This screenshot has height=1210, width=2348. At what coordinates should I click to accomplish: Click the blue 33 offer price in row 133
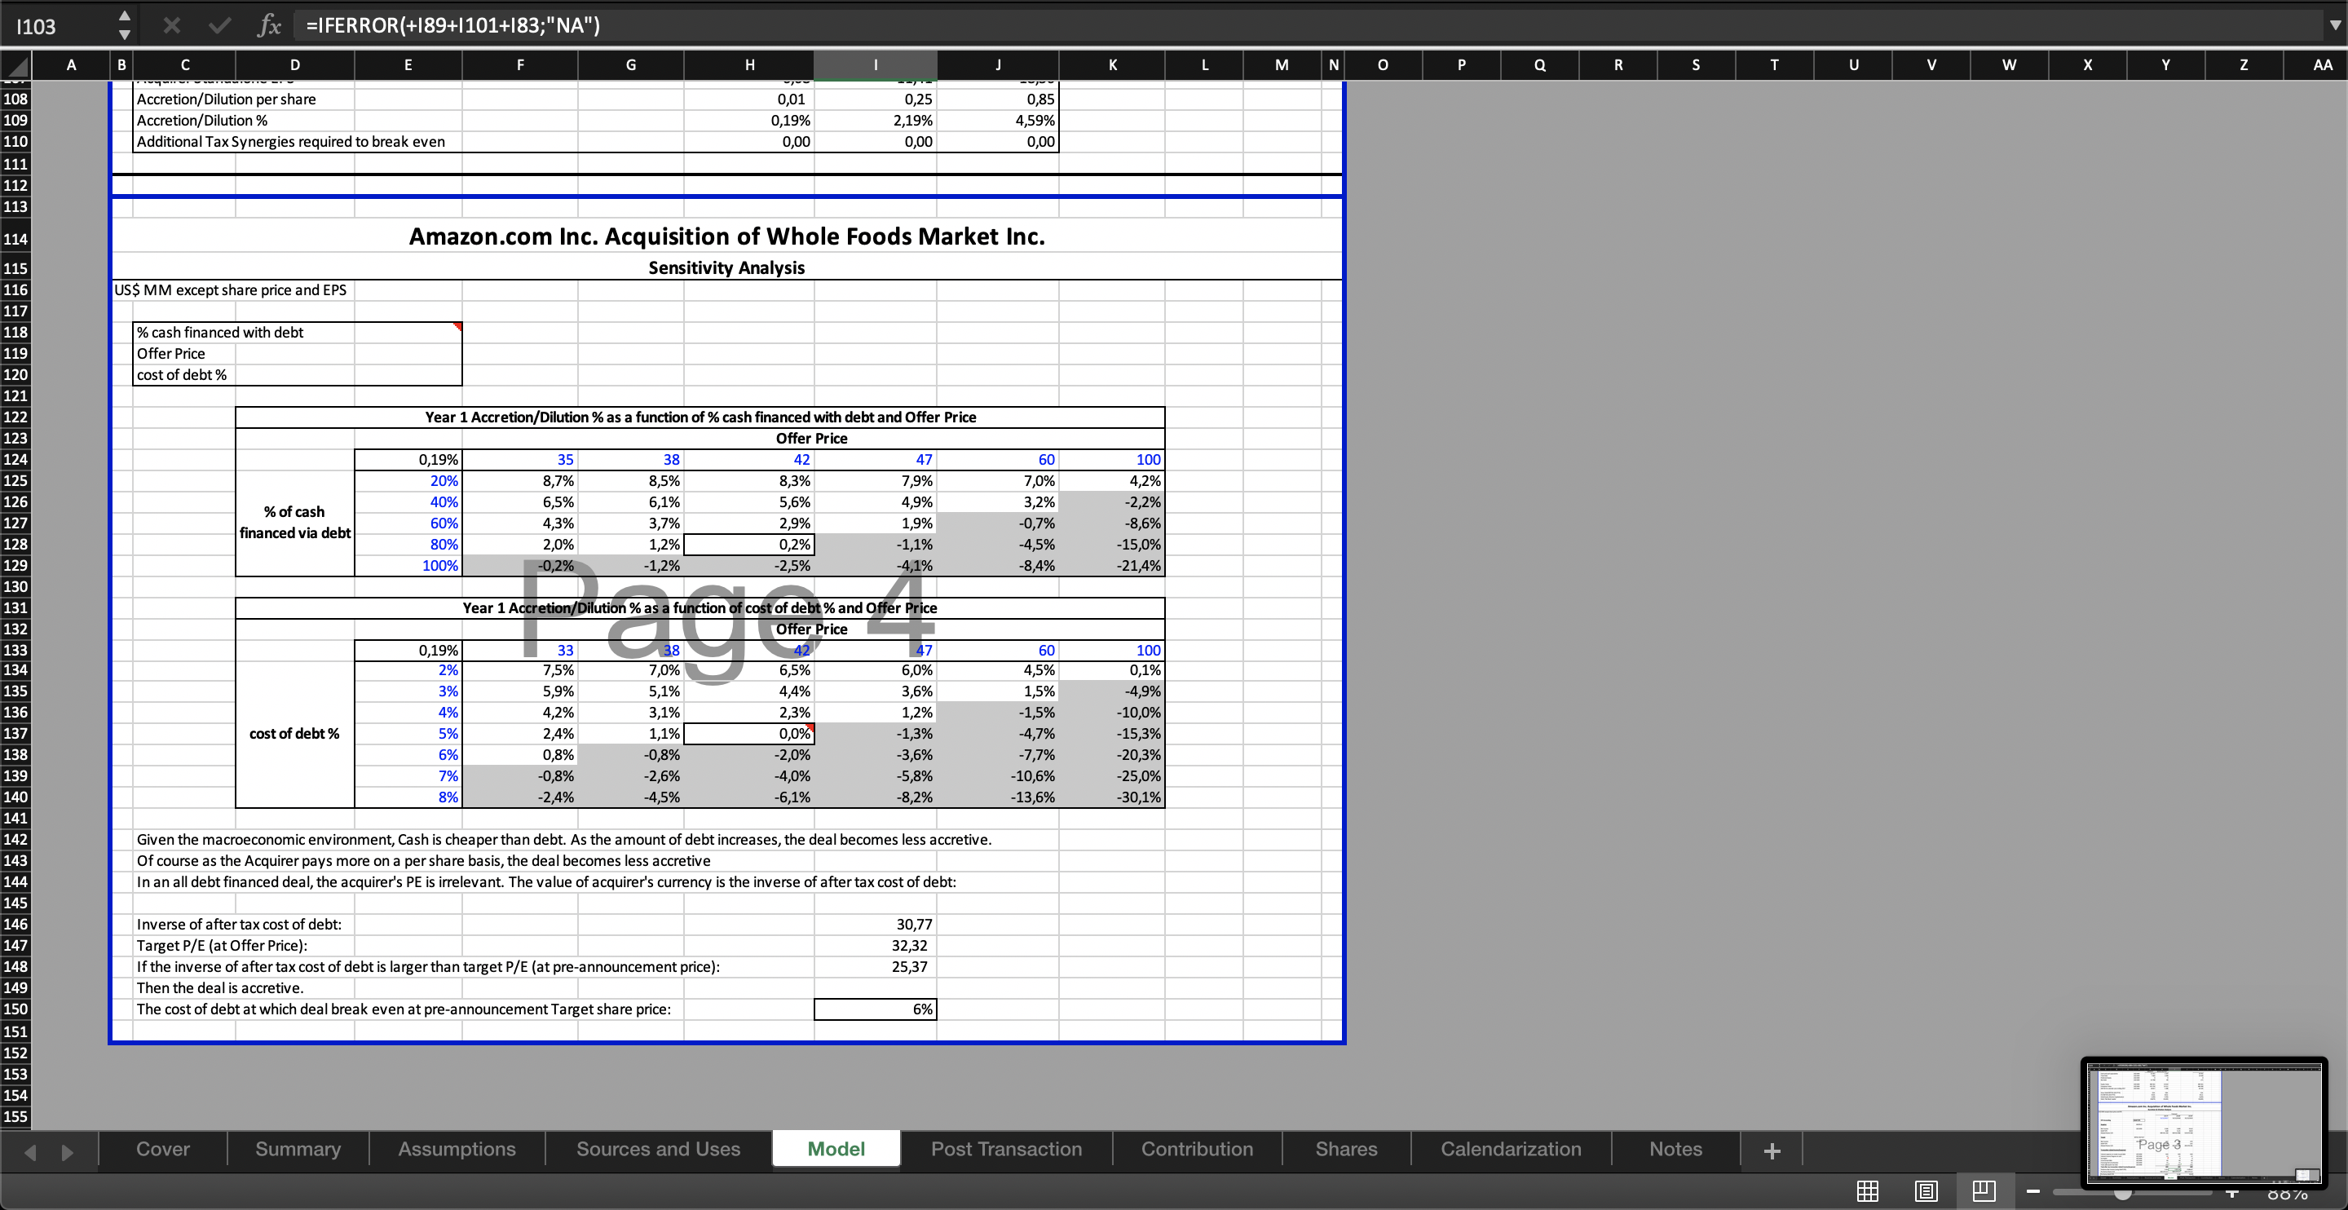click(565, 650)
